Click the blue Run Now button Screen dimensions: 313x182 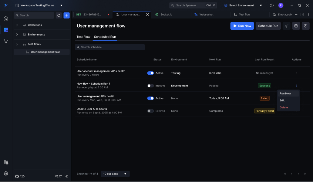point(242,26)
